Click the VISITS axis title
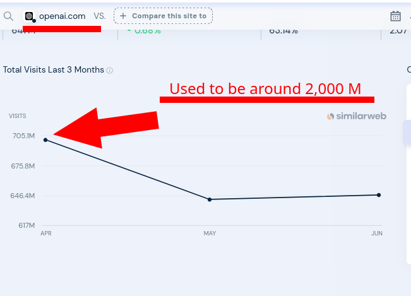Image resolution: width=411 pixels, height=296 pixels. click(x=17, y=116)
